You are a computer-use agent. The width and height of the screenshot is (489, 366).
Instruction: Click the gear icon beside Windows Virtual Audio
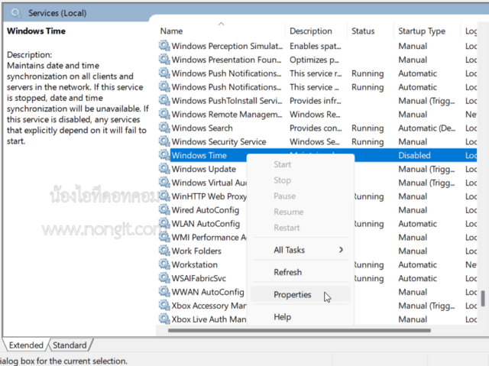click(x=164, y=182)
